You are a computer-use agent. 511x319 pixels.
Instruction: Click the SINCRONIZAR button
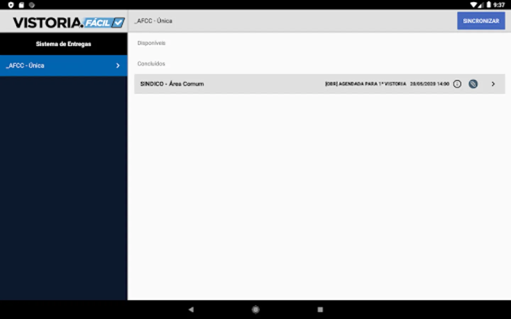point(481,21)
